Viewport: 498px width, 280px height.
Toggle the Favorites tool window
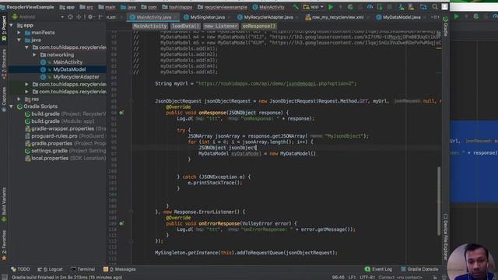click(4, 245)
